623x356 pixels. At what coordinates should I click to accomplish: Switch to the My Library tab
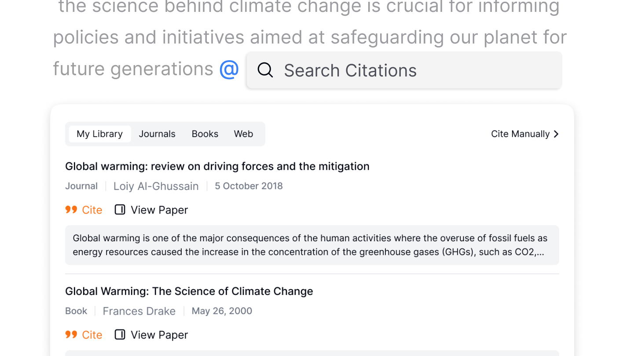pyautogui.click(x=99, y=134)
